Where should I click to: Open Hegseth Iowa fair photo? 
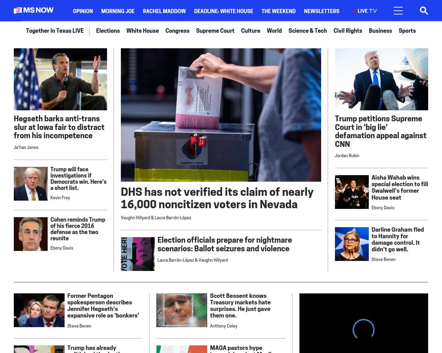60,79
